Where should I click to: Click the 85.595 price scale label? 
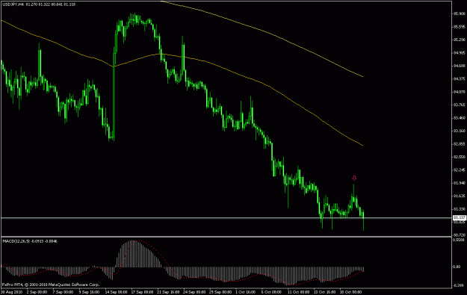click(x=460, y=27)
